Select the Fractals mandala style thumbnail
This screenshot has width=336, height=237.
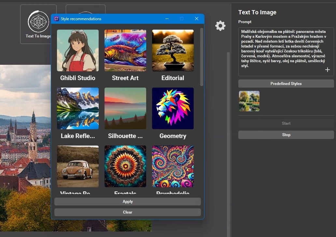tap(125, 166)
